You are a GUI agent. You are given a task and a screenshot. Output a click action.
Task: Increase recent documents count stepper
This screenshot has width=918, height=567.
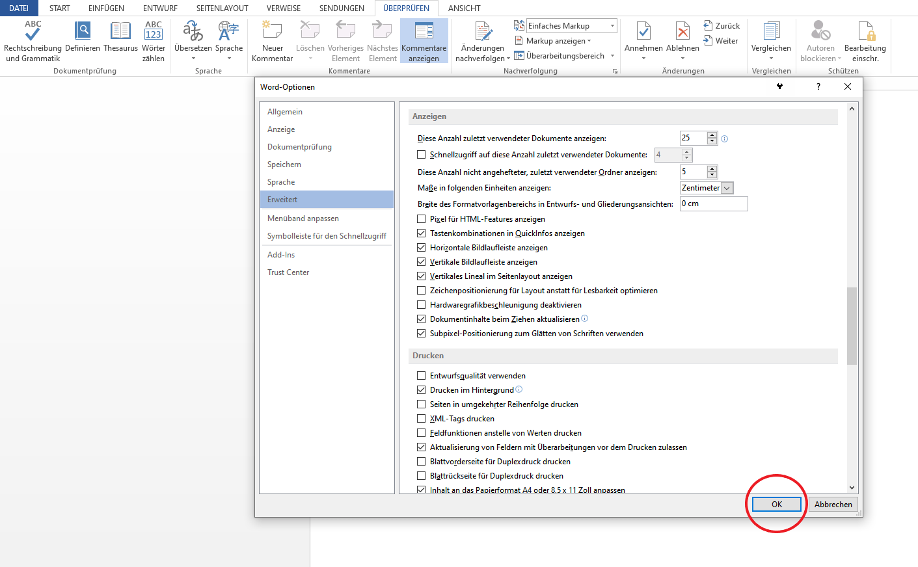pos(712,135)
